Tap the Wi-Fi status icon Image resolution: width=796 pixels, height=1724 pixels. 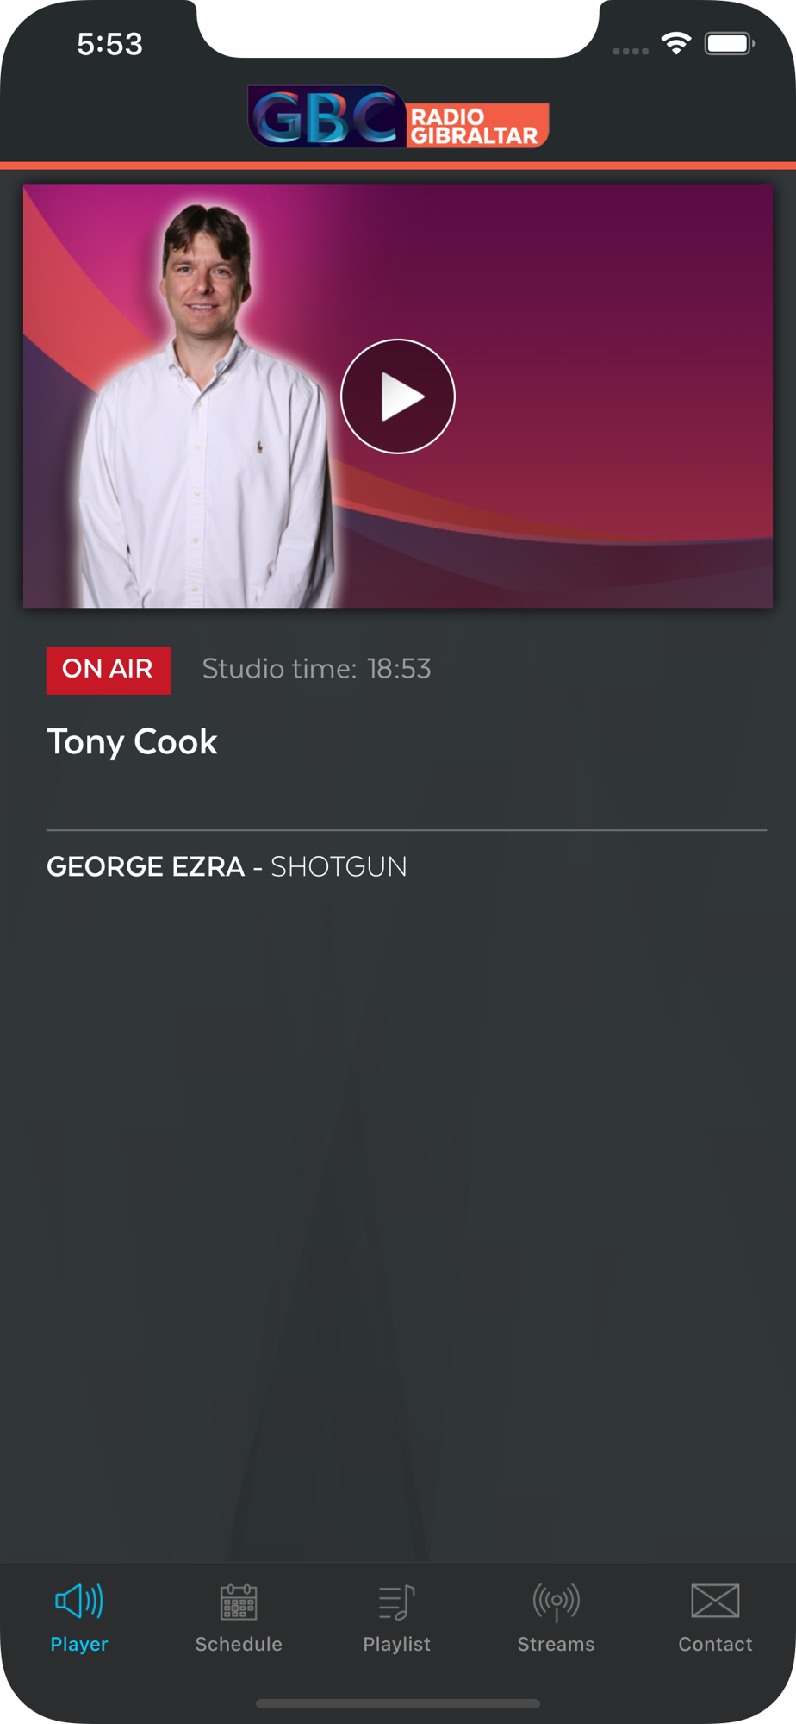coord(677,43)
